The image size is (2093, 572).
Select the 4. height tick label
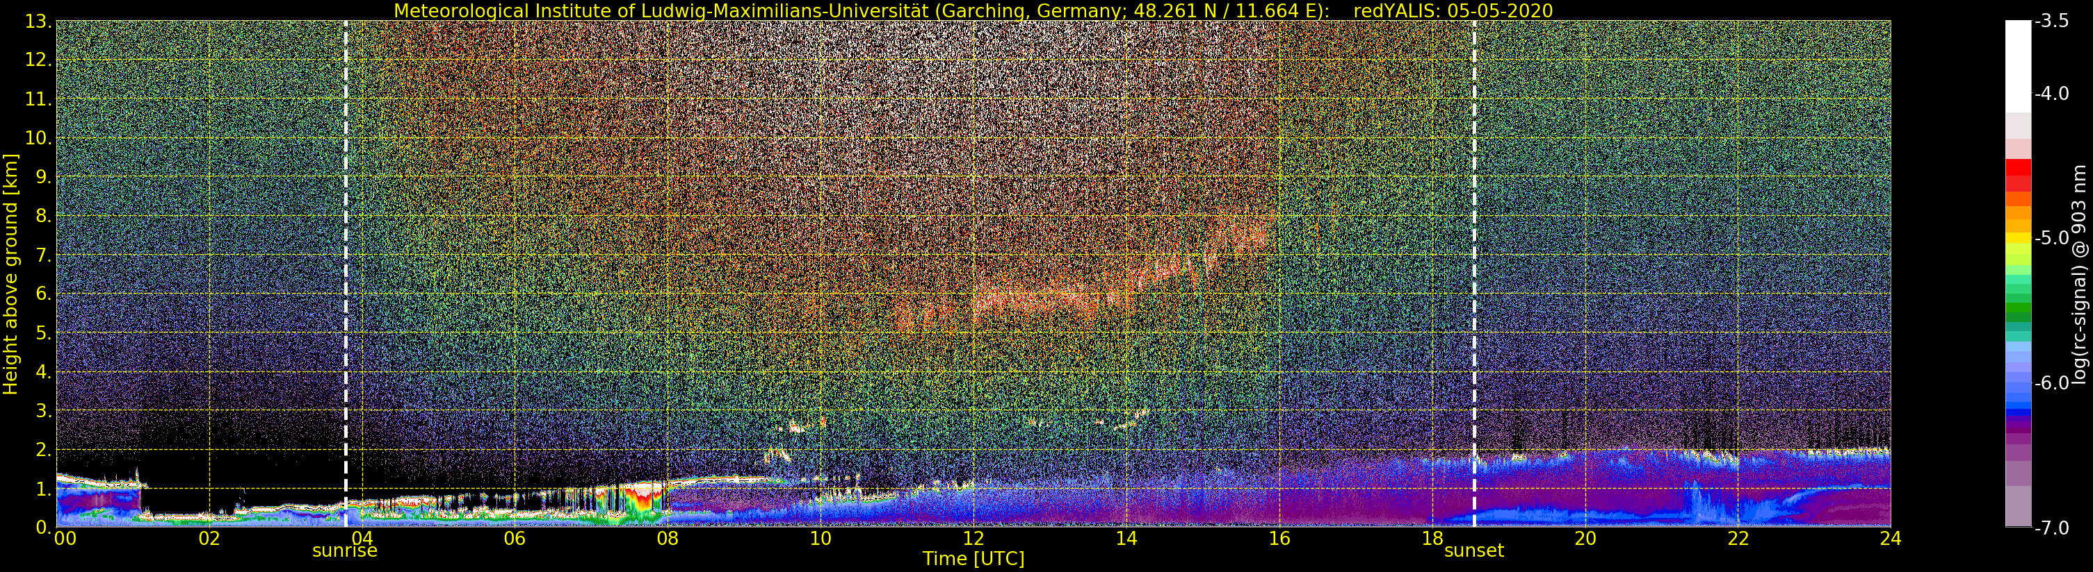pos(44,371)
